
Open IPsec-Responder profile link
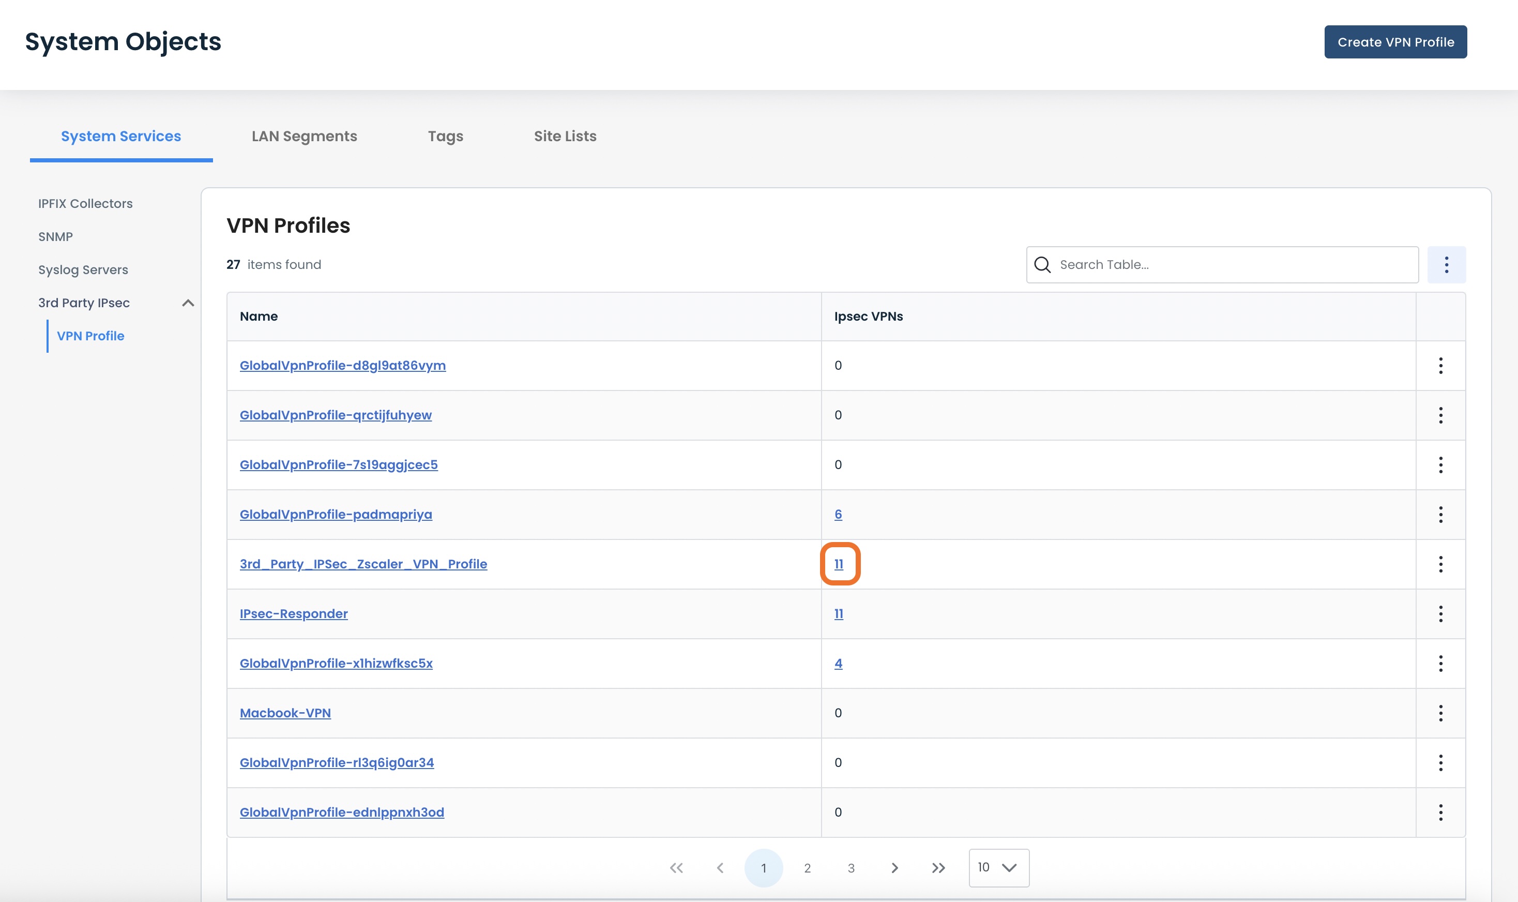tap(293, 614)
